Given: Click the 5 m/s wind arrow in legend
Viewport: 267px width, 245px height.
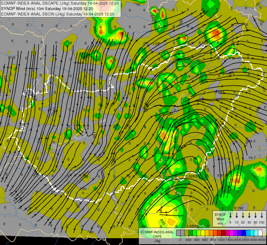Looking at the screenshot, I should (230, 215).
